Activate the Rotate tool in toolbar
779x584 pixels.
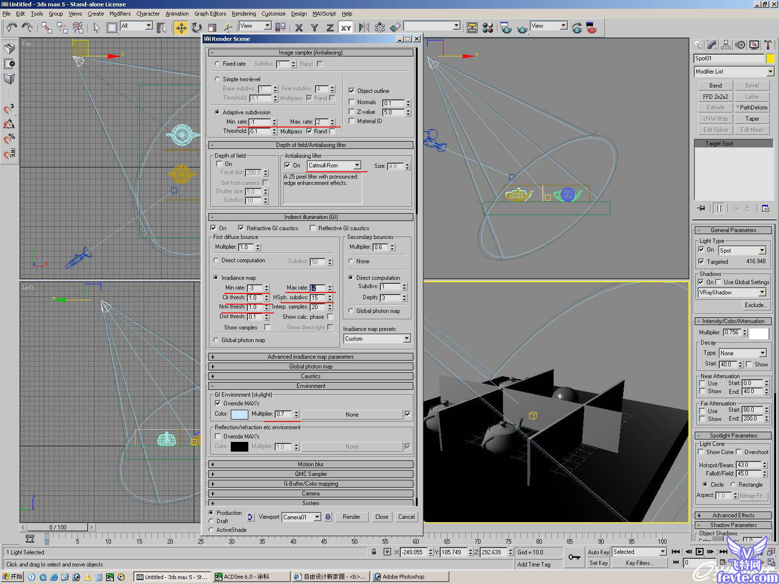pos(196,28)
